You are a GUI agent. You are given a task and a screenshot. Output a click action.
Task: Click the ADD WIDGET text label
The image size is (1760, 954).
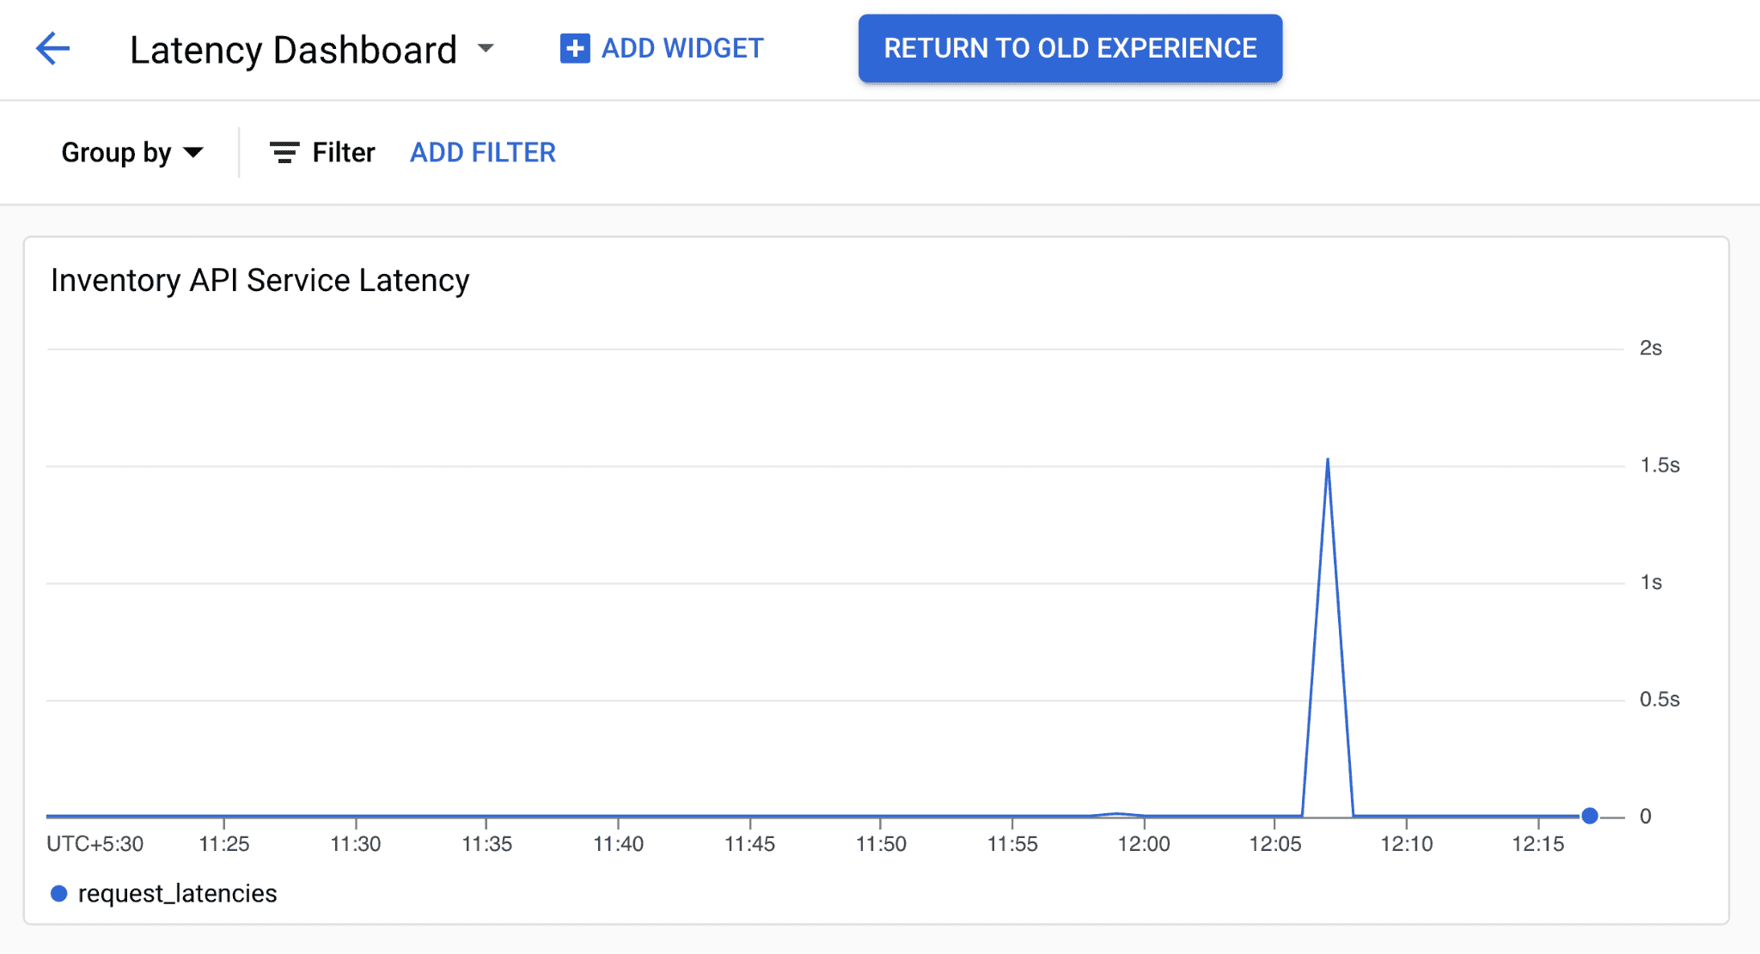[x=681, y=48]
